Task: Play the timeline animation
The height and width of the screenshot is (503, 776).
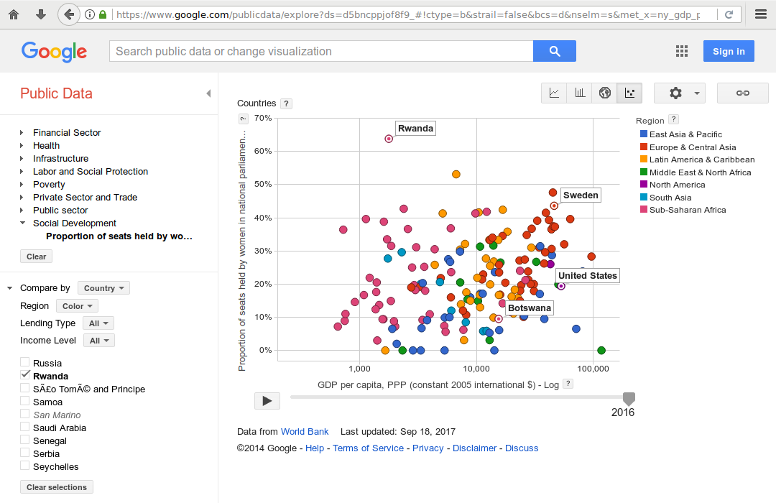Action: click(267, 401)
